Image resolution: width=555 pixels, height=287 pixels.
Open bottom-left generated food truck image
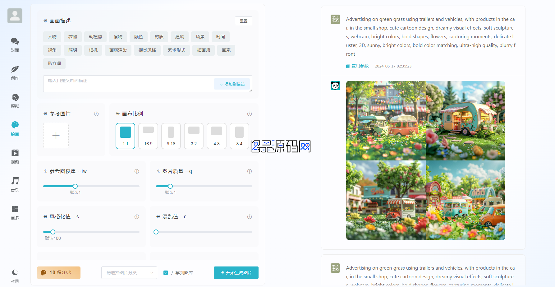pyautogui.click(x=386, y=200)
